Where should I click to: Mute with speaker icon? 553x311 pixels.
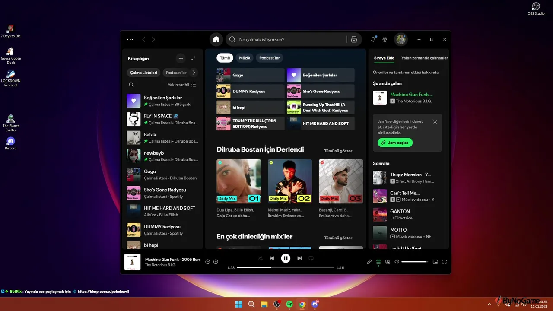coord(397,262)
